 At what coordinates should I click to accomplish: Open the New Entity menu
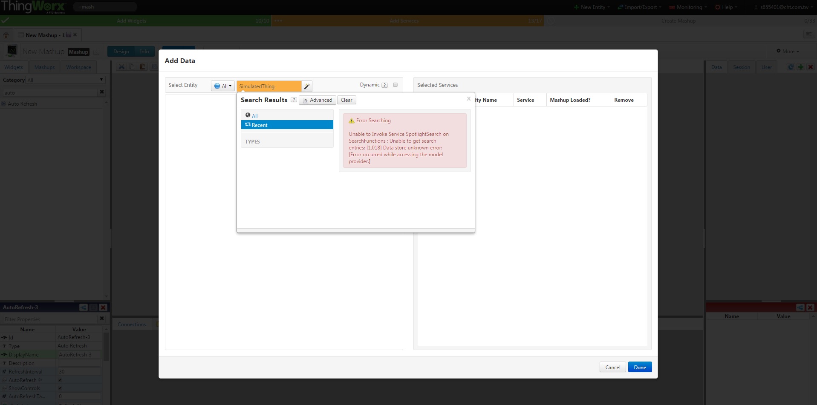(592, 7)
